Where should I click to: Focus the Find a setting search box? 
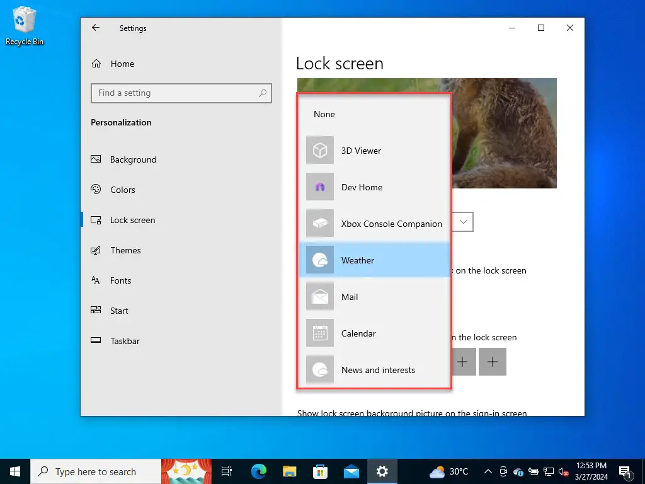pyautogui.click(x=181, y=93)
